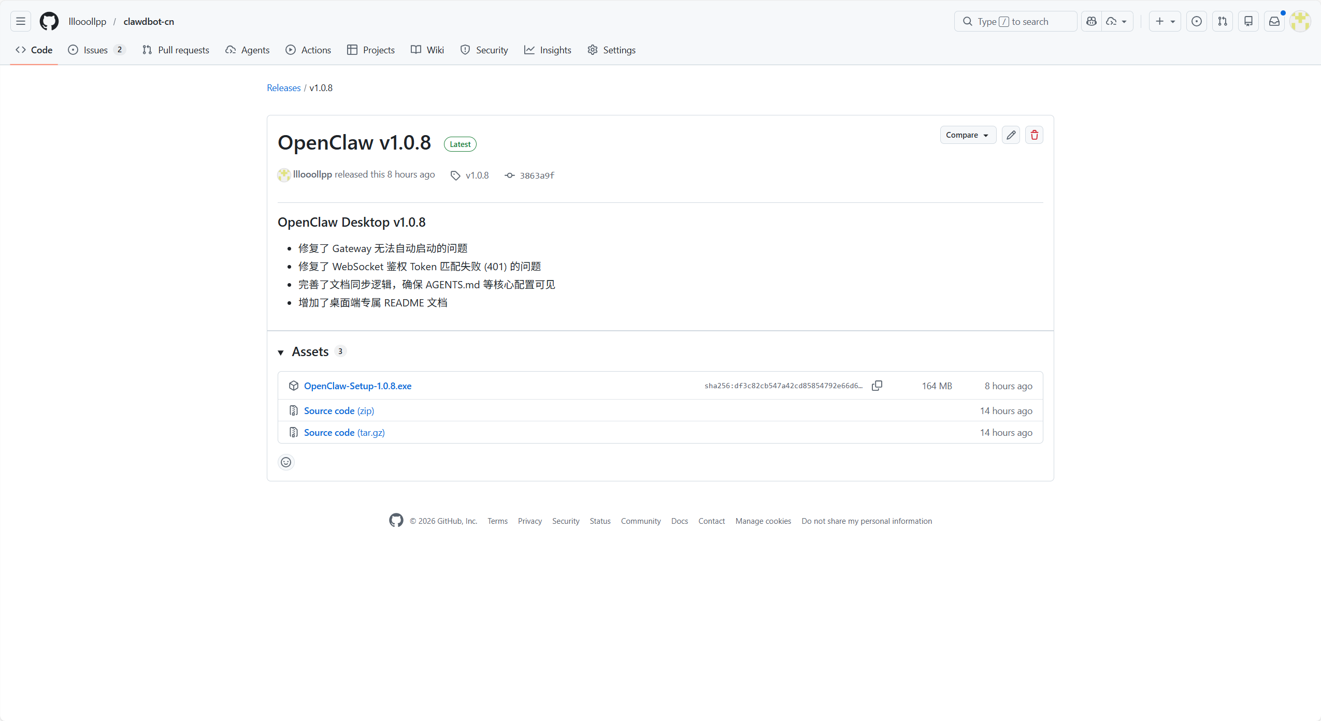Open the notifications inbox icon
The image size is (1321, 721).
pyautogui.click(x=1274, y=21)
